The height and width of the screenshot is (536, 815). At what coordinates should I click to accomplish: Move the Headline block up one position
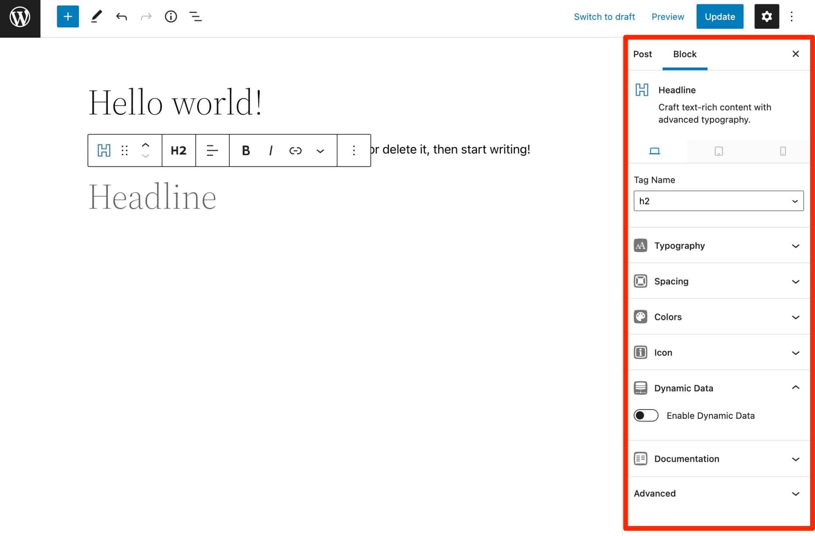[146, 145]
